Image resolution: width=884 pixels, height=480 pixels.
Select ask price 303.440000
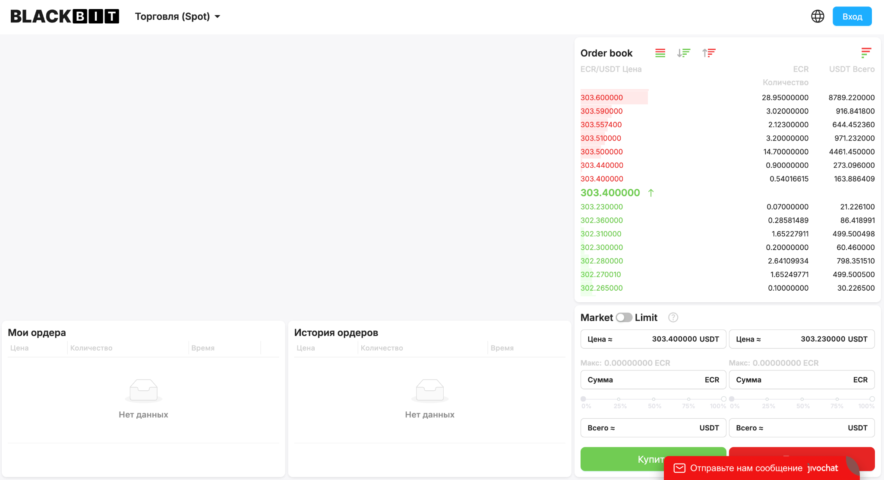coord(602,165)
